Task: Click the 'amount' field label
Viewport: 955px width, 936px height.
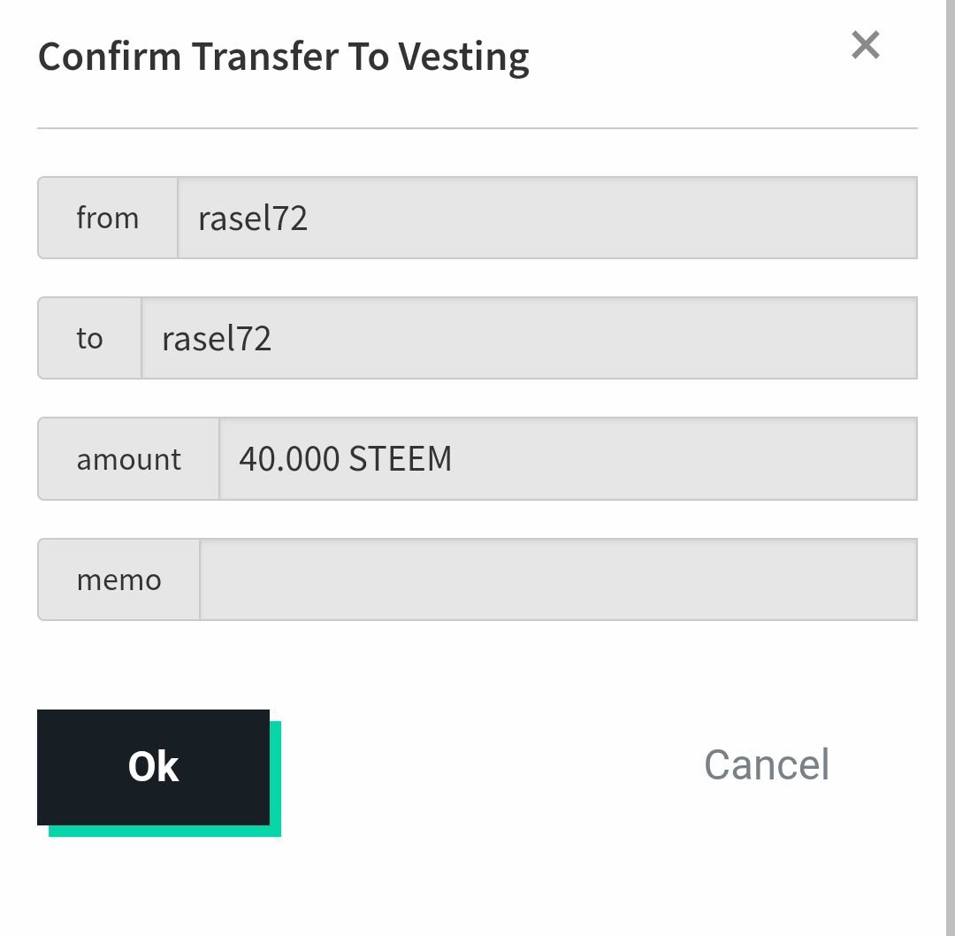Action: 129,459
